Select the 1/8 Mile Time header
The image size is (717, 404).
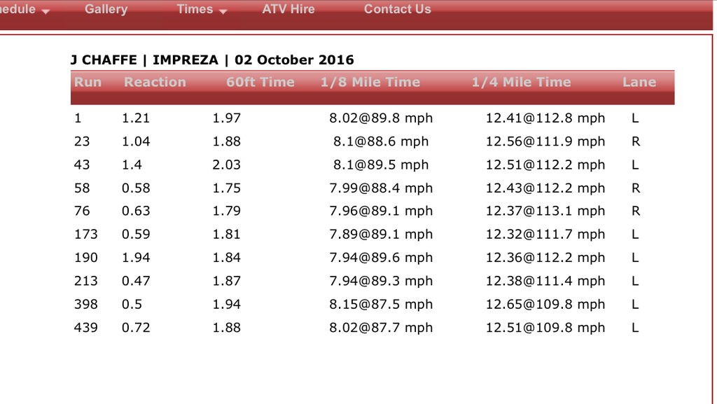coord(370,82)
